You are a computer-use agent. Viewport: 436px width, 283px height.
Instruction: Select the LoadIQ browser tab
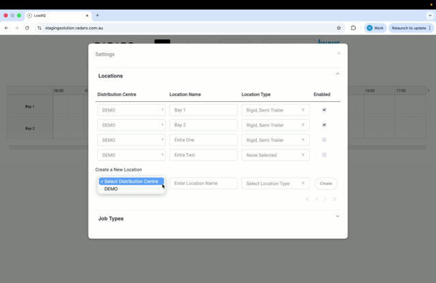point(58,16)
